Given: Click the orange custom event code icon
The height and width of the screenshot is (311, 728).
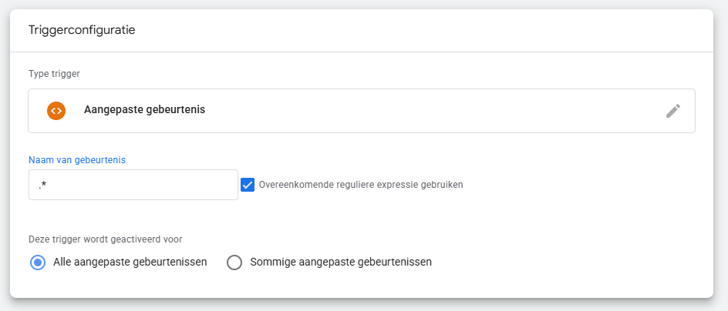Looking at the screenshot, I should pyautogui.click(x=56, y=110).
